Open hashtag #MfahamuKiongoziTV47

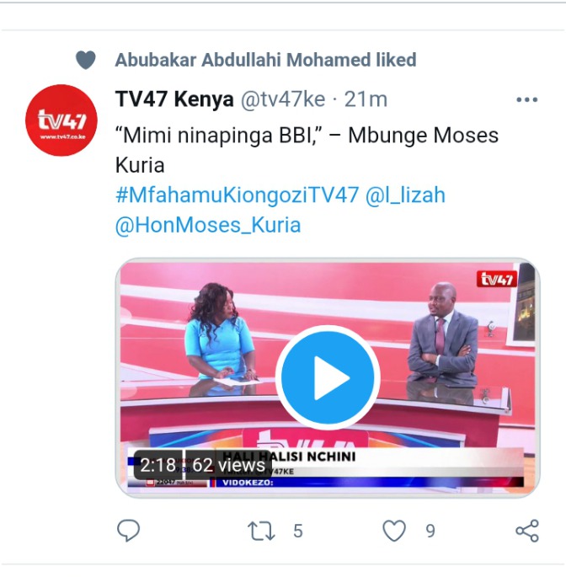click(x=237, y=195)
